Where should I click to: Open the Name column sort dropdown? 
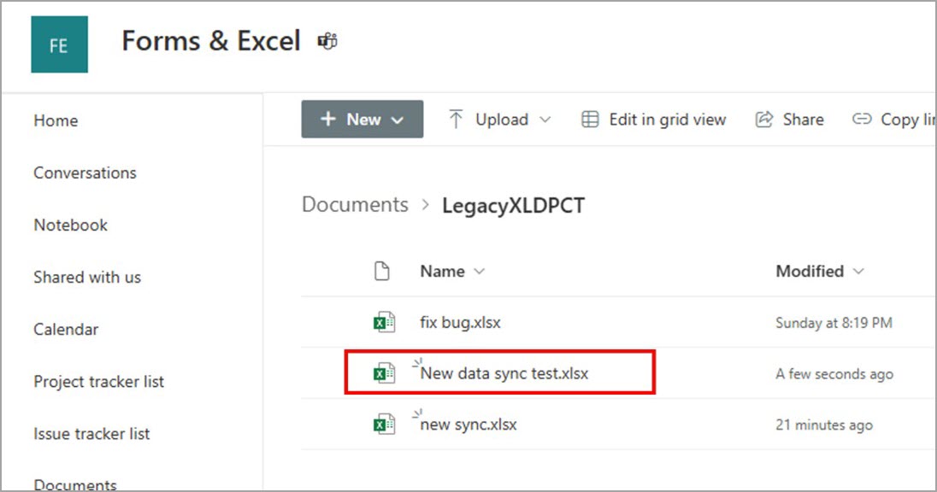point(479,272)
